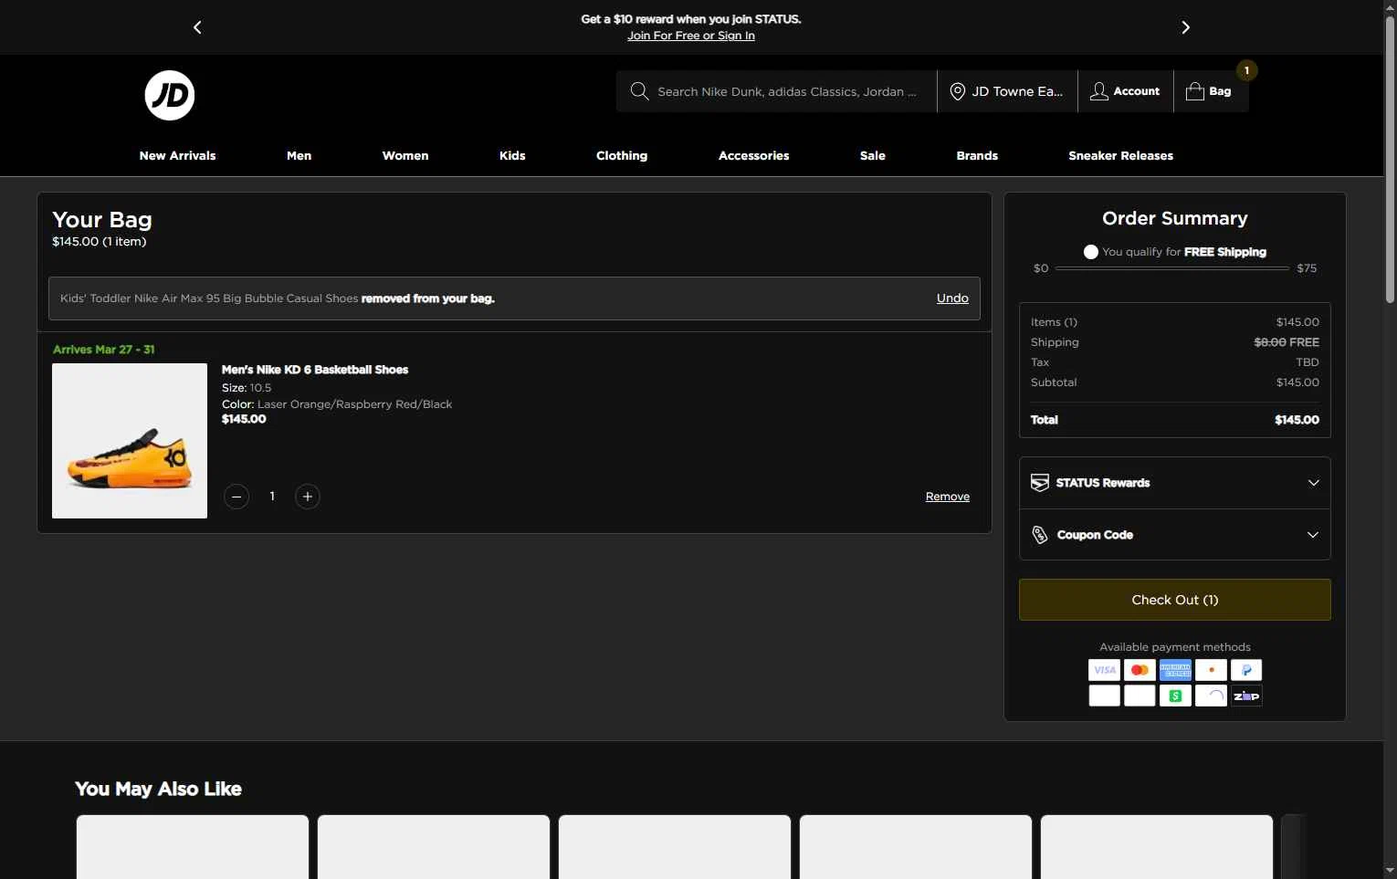The image size is (1397, 879).
Task: Open the Sneaker Releases menu
Action: pyautogui.click(x=1121, y=156)
